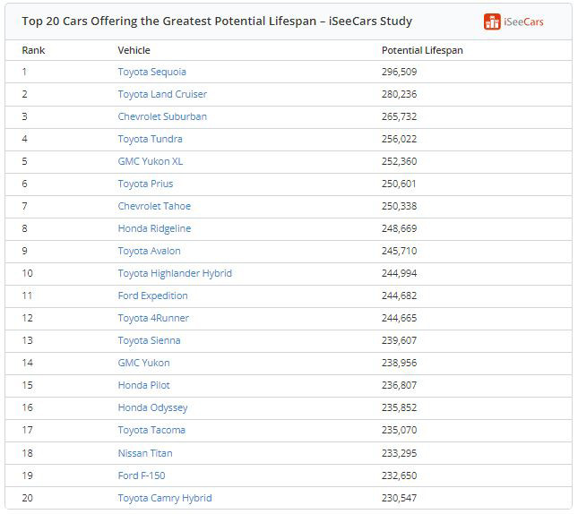Select the Toyota Tundra link

tap(150, 139)
